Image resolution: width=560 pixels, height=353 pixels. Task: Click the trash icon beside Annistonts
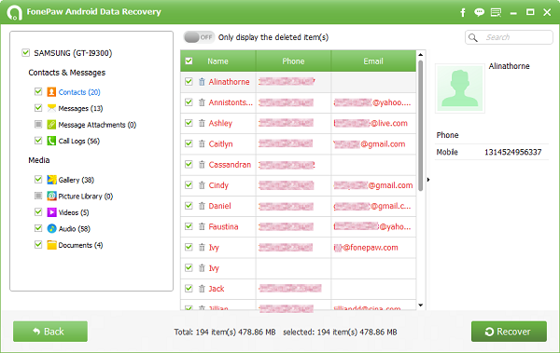pyautogui.click(x=202, y=102)
